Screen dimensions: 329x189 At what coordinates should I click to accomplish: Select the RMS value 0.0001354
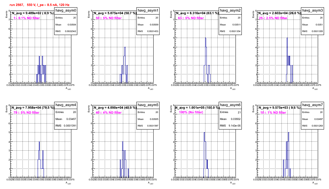point(235,31)
